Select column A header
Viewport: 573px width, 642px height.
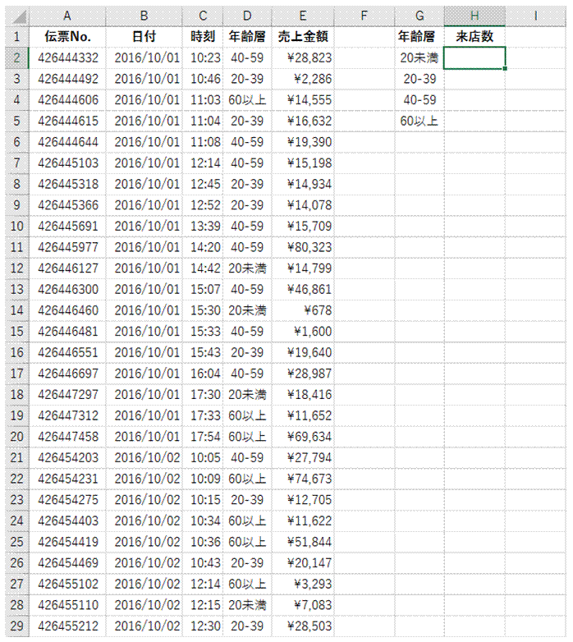[67, 16]
